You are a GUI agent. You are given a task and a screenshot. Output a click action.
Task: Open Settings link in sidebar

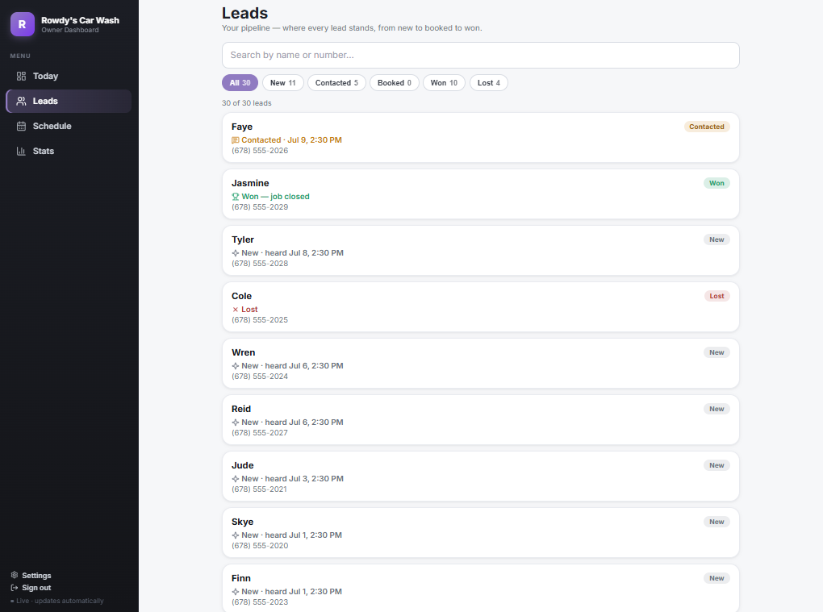pyautogui.click(x=31, y=575)
